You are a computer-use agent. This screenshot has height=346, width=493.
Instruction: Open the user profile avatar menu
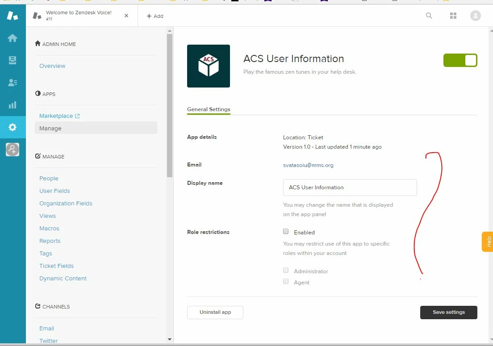point(476,15)
